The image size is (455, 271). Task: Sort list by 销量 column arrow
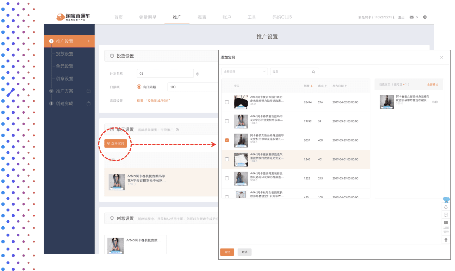312,86
